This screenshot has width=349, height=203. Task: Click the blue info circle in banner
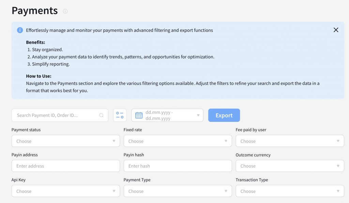[20, 30]
